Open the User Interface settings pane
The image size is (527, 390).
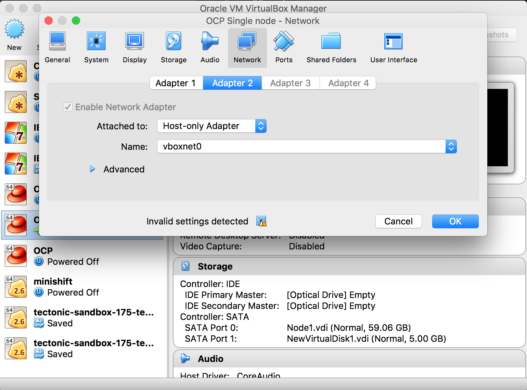(x=394, y=48)
